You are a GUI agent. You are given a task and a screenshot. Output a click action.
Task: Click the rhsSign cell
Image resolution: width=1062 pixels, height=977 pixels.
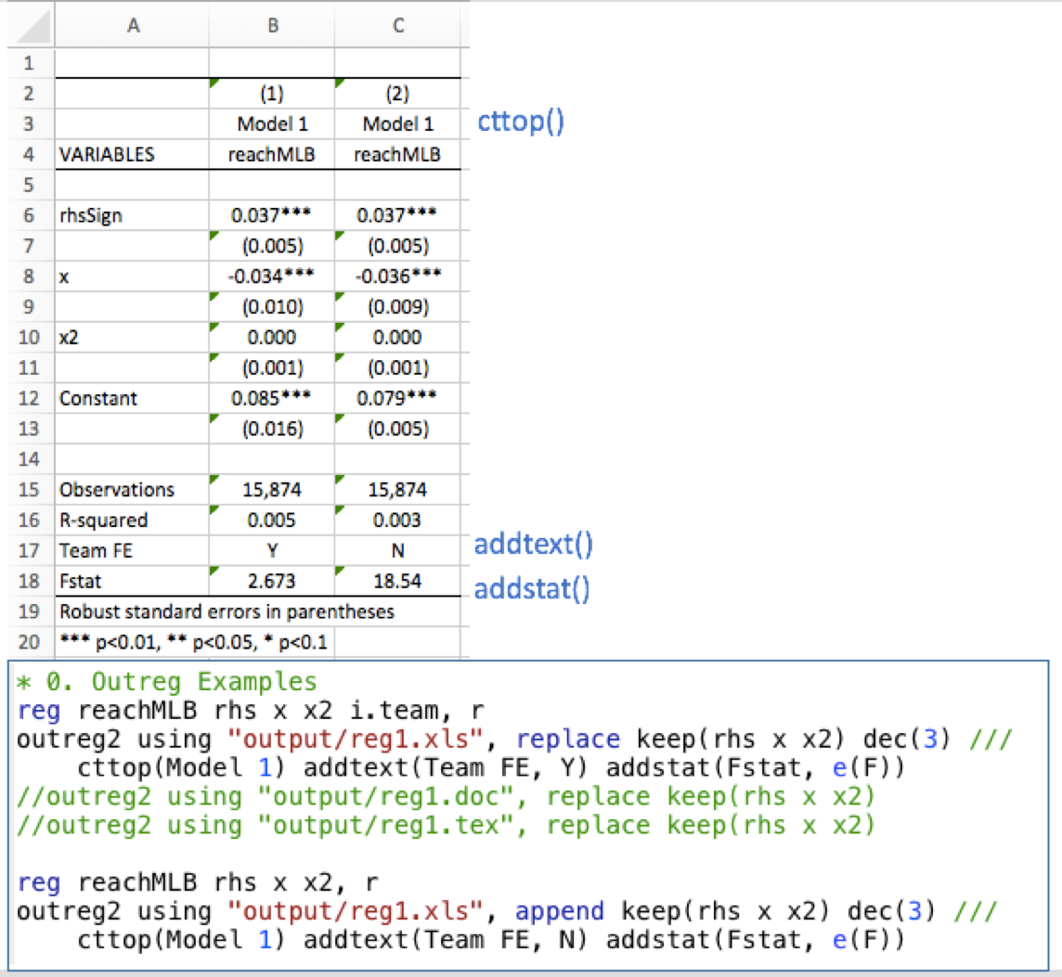[x=132, y=215]
